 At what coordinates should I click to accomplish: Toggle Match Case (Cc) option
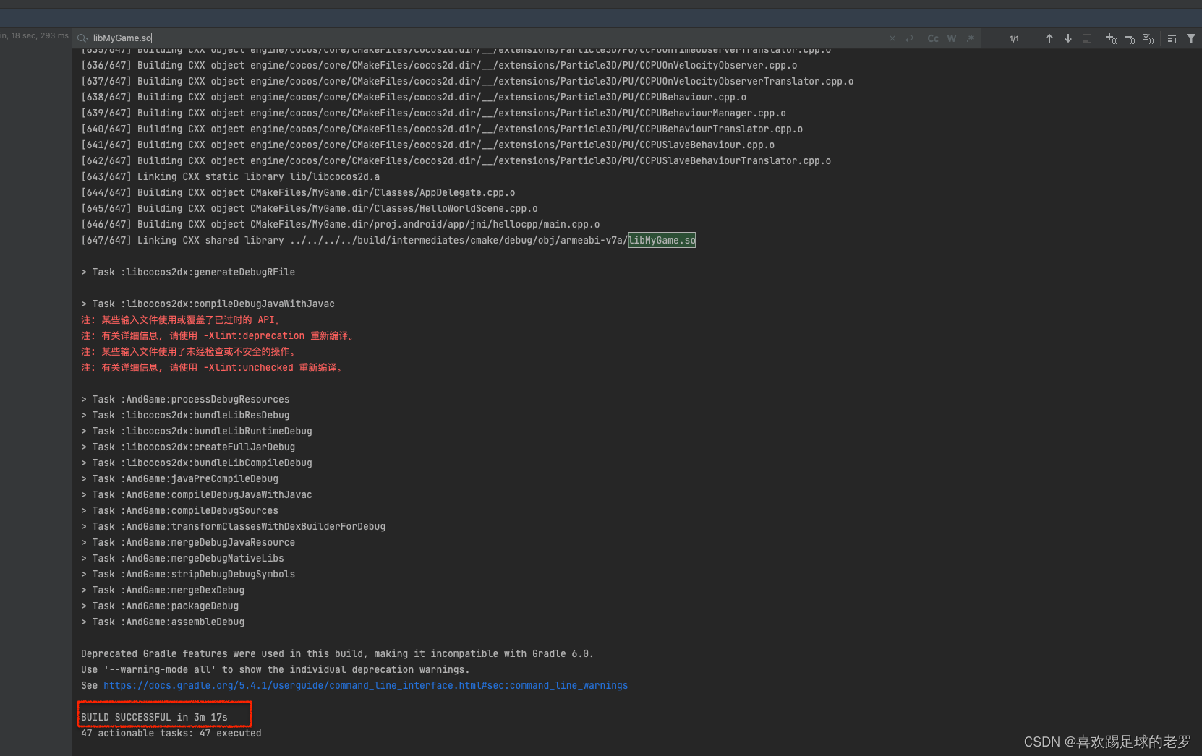coord(933,38)
